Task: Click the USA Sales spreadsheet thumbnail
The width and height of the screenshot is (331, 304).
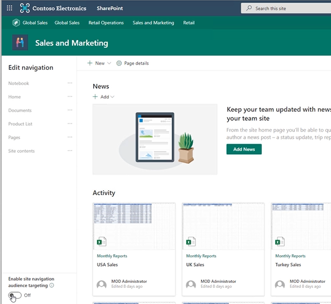Action: click(134, 226)
